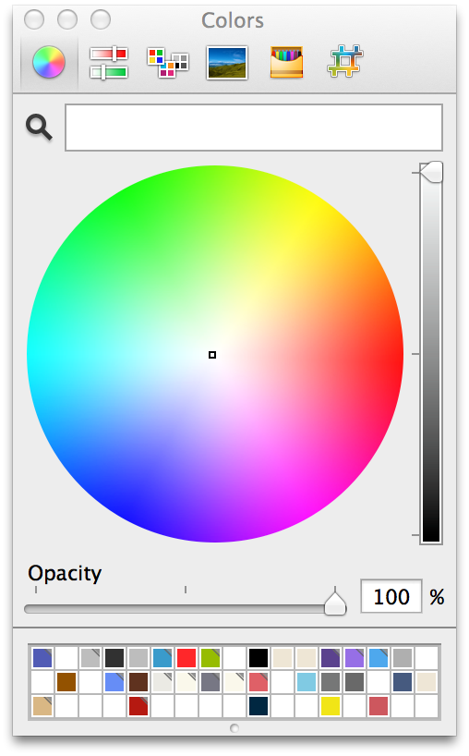Click the swatch drawer resize handle dot
Image resolution: width=469 pixels, height=756 pixels.
click(x=234, y=728)
